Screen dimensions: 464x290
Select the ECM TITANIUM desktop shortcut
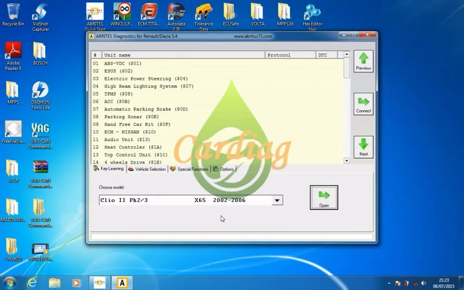pos(149,15)
